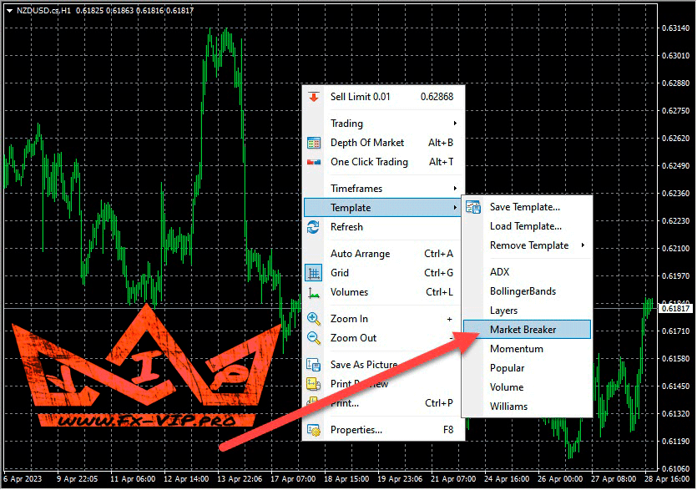Click the Properties icon
The image size is (697, 490).
[x=314, y=430]
